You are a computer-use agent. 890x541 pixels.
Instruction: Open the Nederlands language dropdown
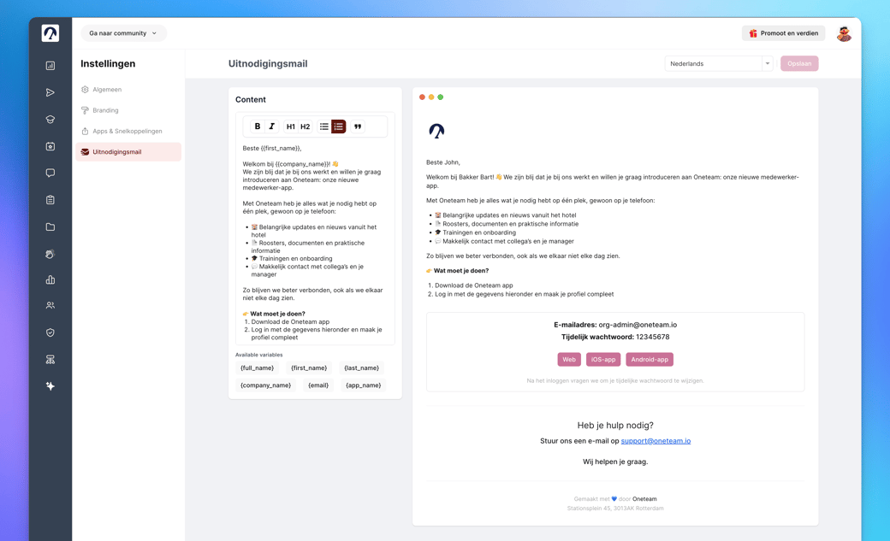pos(719,63)
